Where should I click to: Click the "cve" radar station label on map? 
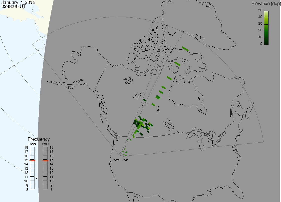click(x=125, y=160)
